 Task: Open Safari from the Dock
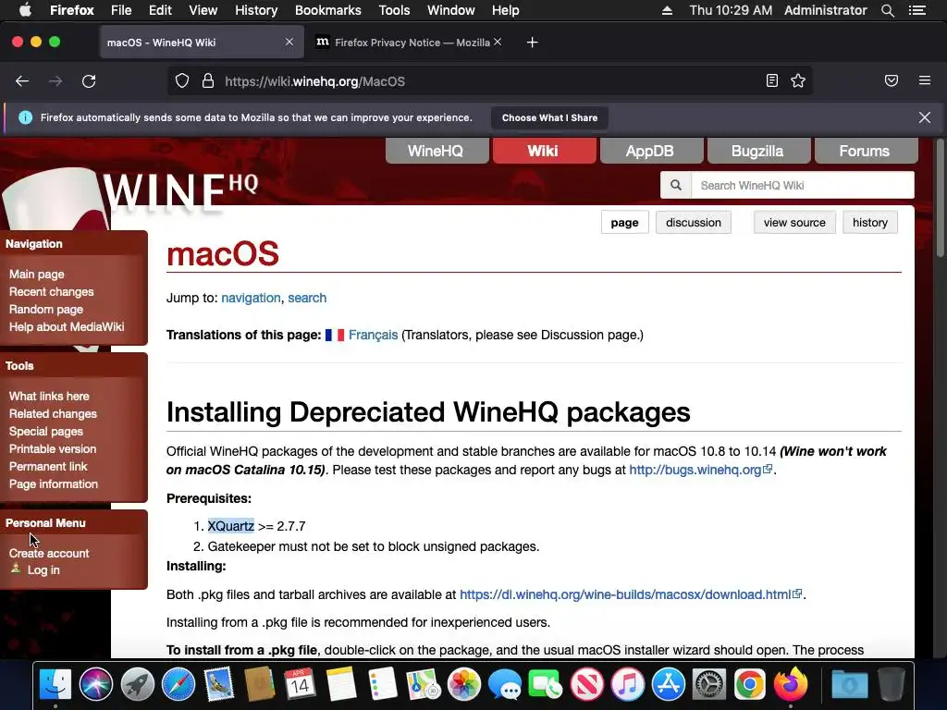(178, 685)
